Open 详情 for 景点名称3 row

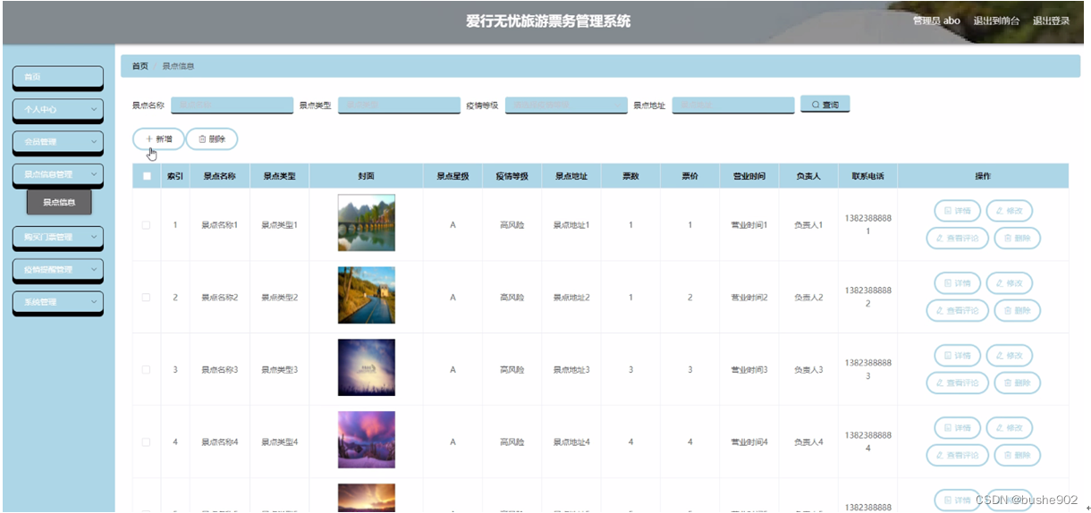[958, 356]
